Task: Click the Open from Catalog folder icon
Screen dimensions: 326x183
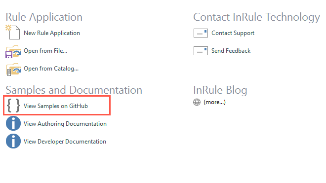Action: click(x=13, y=70)
